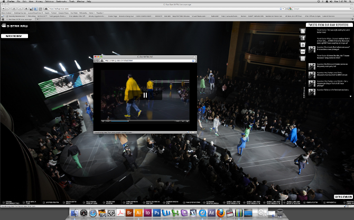Click the Twitter share icon on the page
The width and height of the screenshot is (354, 220).
click(303, 31)
